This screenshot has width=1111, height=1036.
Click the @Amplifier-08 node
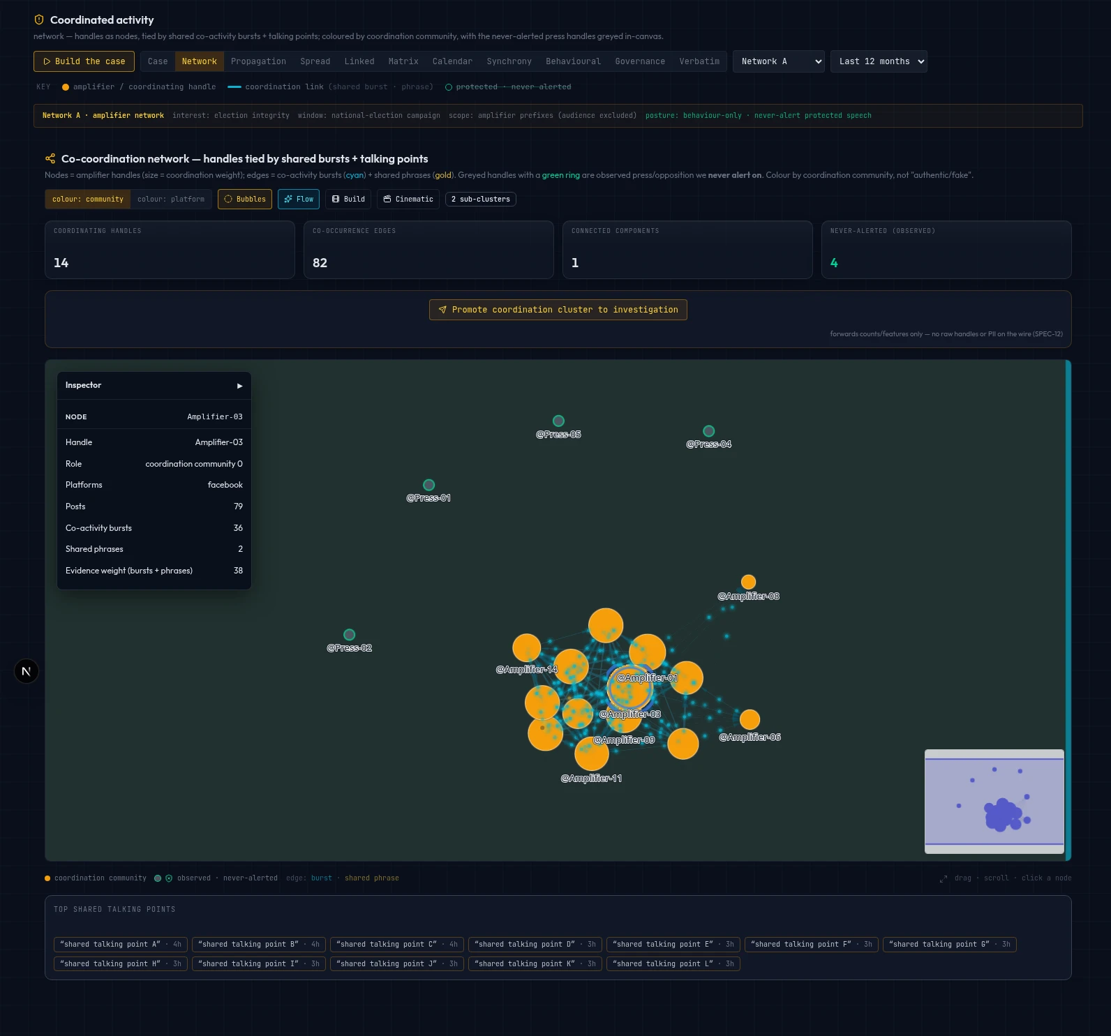[x=748, y=582]
